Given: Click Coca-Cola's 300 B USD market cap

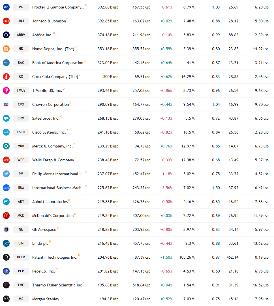Looking at the screenshot, I should click(111, 77).
